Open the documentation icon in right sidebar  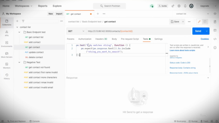click(215, 22)
